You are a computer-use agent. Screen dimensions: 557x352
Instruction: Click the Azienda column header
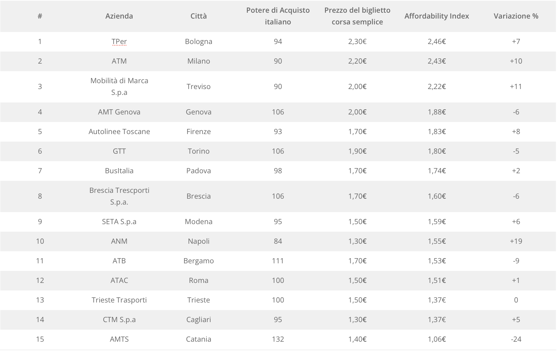tap(119, 16)
